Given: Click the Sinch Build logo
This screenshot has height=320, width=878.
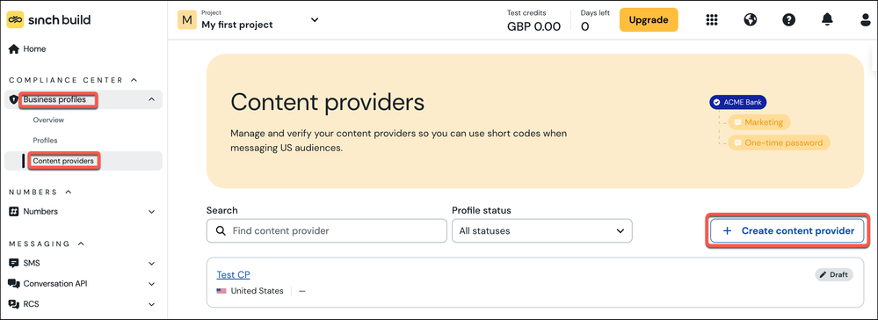Looking at the screenshot, I should 48,19.
